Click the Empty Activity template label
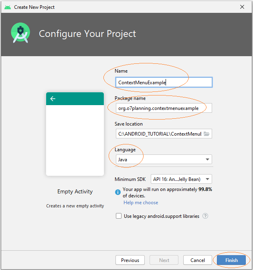The image size is (253, 270). 75,192
